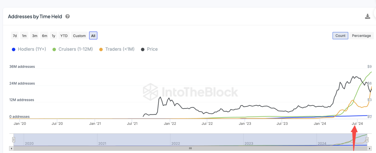Toggle the black Price legend dot

[143, 49]
